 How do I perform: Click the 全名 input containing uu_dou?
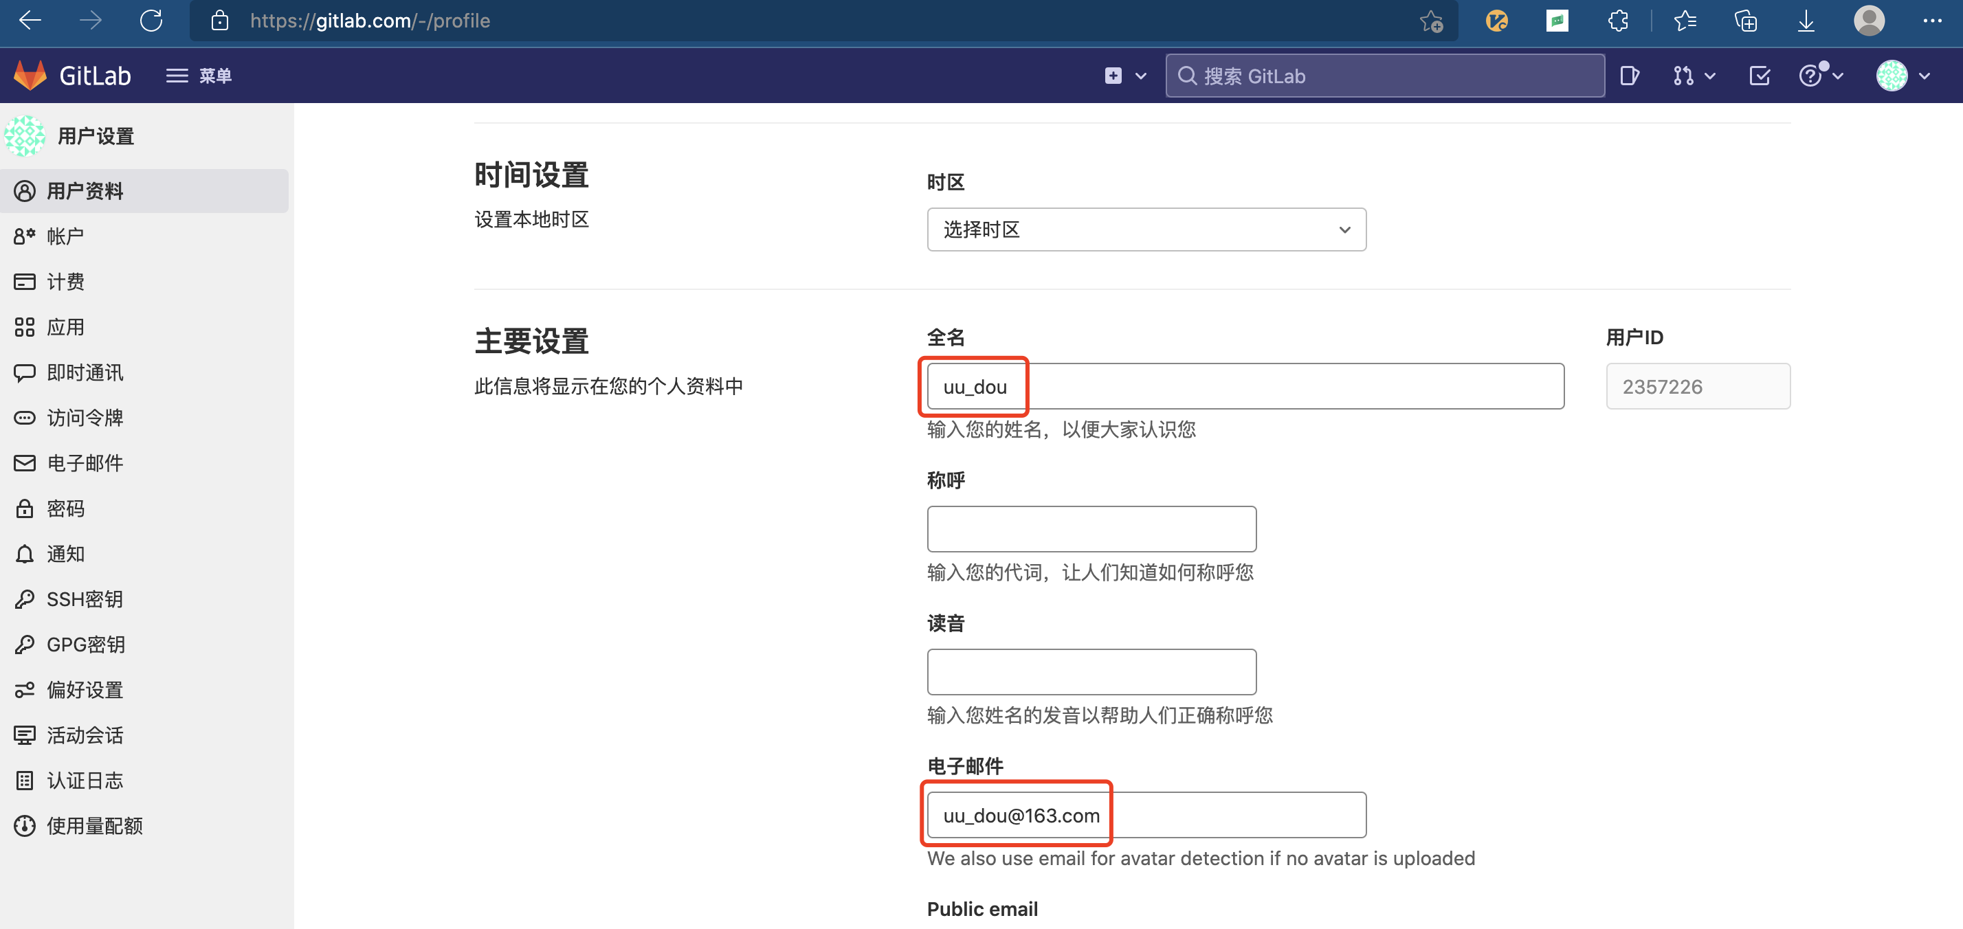pos(1245,386)
